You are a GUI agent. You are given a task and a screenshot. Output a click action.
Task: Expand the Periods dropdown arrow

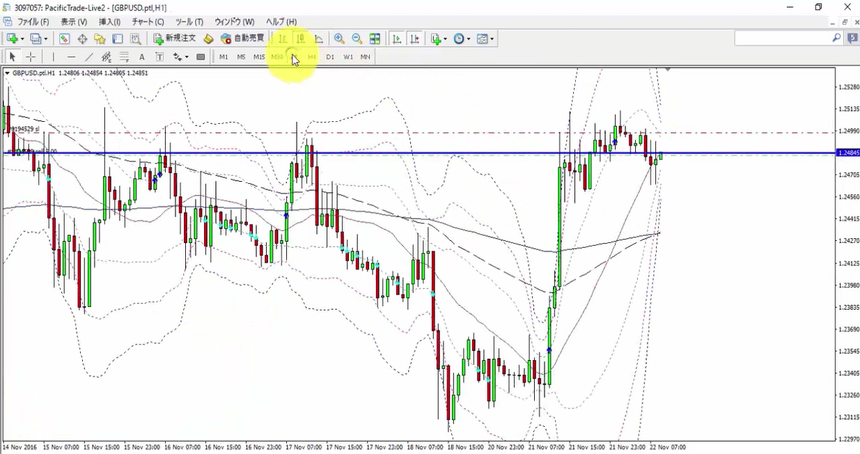click(469, 39)
